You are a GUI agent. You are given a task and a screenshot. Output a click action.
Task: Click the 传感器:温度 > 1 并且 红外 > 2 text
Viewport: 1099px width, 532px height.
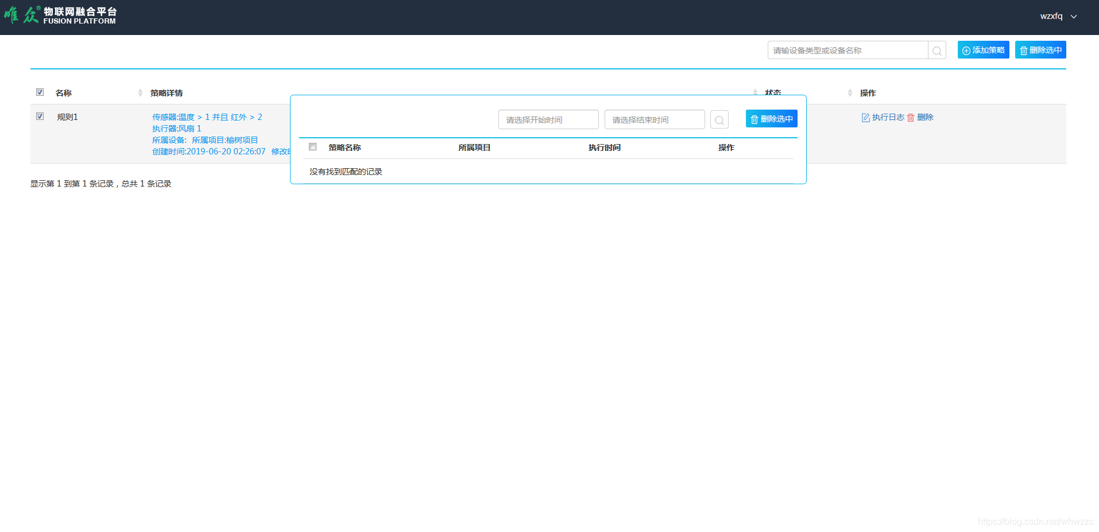click(x=207, y=117)
